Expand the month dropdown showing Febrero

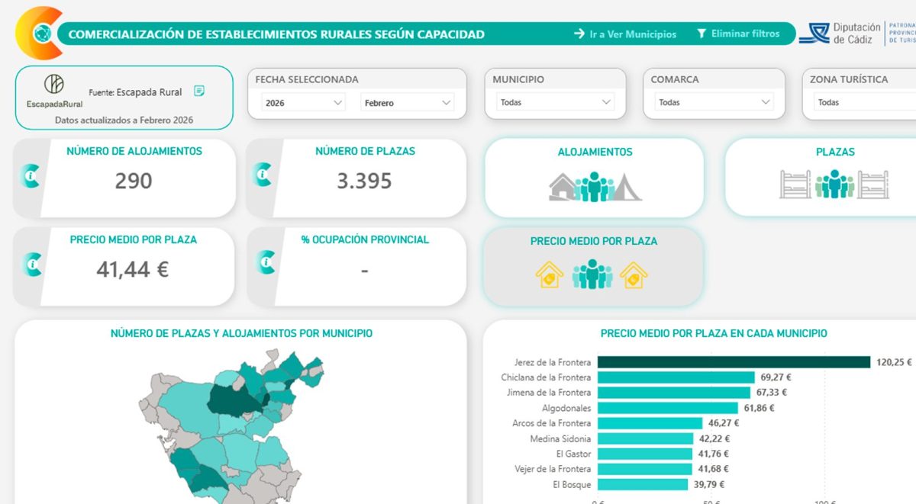tap(407, 102)
